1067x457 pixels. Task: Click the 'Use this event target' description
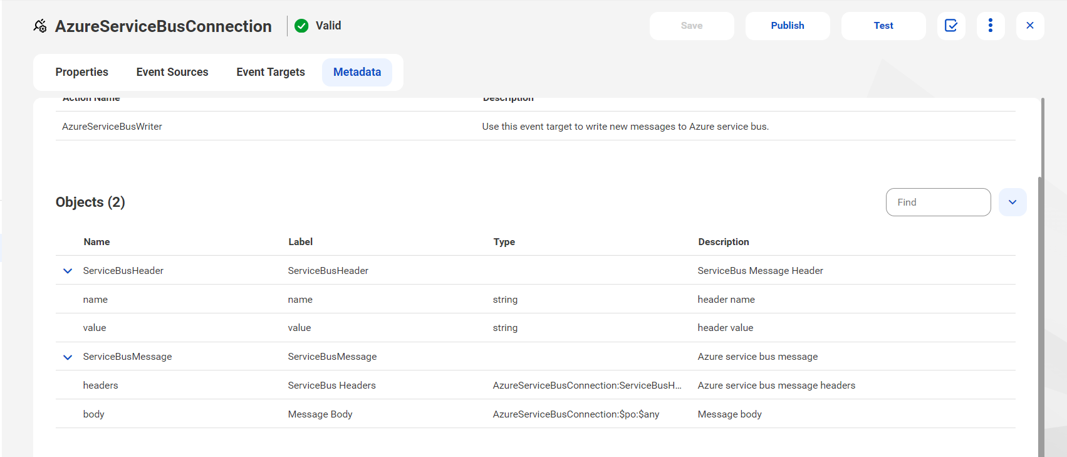[x=625, y=127]
